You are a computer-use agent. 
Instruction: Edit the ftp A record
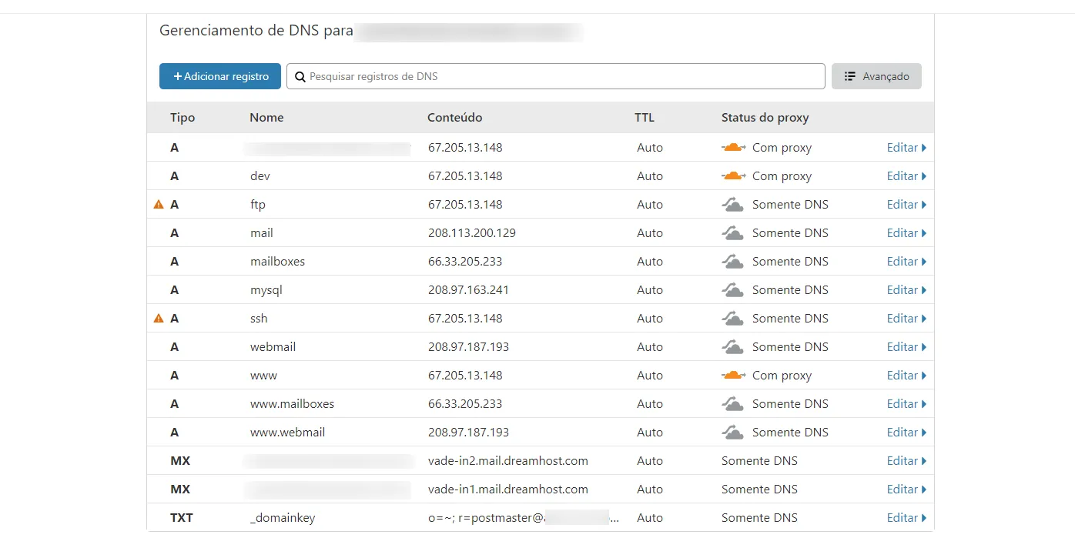(906, 204)
